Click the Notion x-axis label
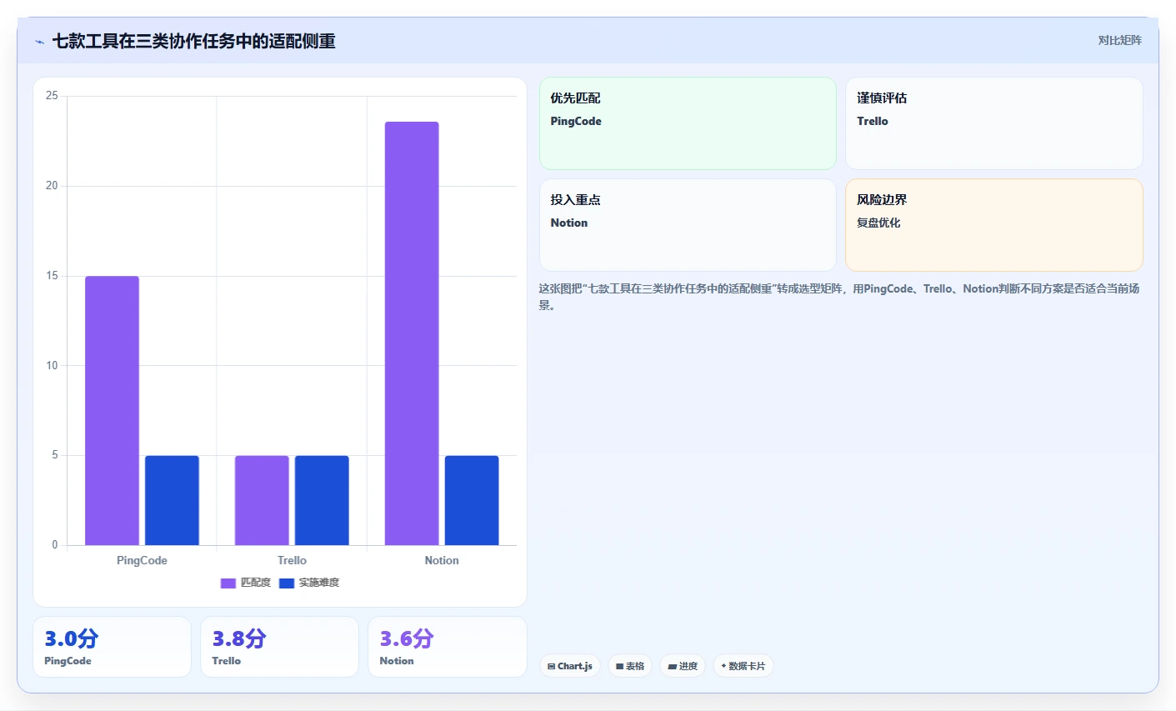This screenshot has width=1176, height=711. coord(442,560)
